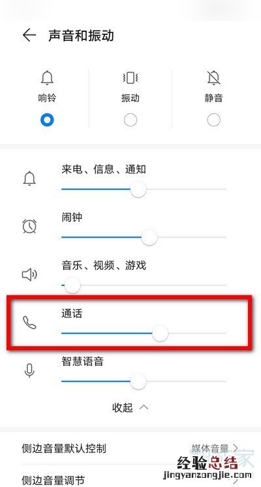Click the 智慧语音 volume slider handle
This screenshot has height=487, width=261.
[138, 381]
